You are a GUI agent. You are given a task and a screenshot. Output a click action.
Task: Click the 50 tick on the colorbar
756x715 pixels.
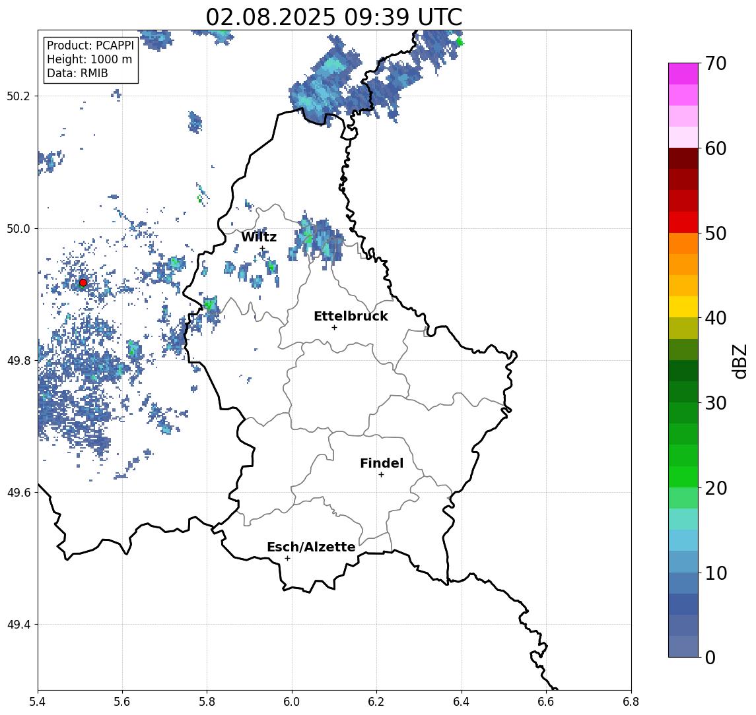click(716, 233)
